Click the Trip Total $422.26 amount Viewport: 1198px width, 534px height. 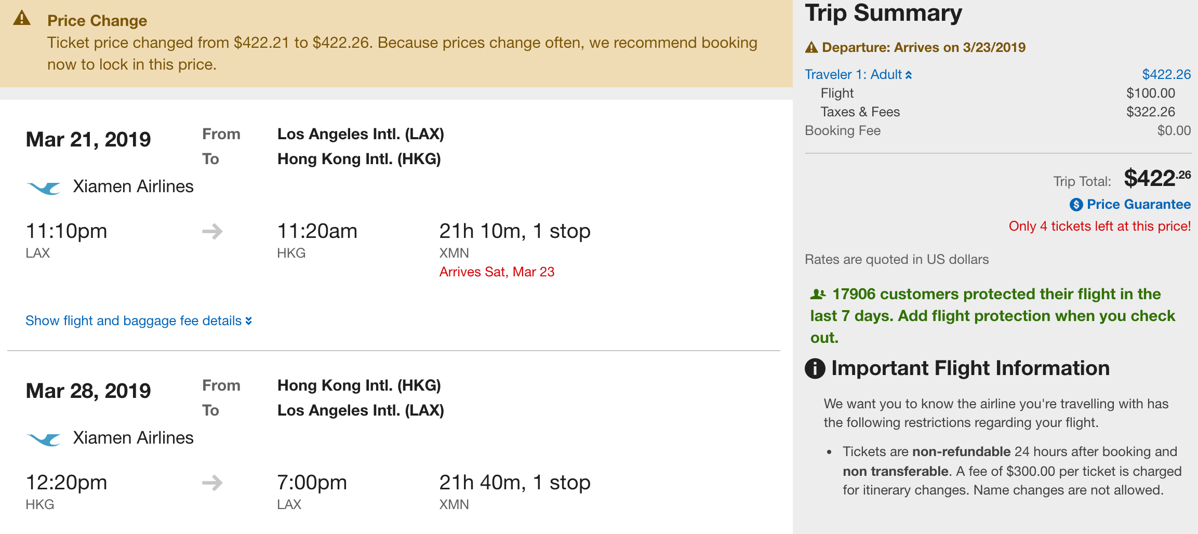[1157, 178]
